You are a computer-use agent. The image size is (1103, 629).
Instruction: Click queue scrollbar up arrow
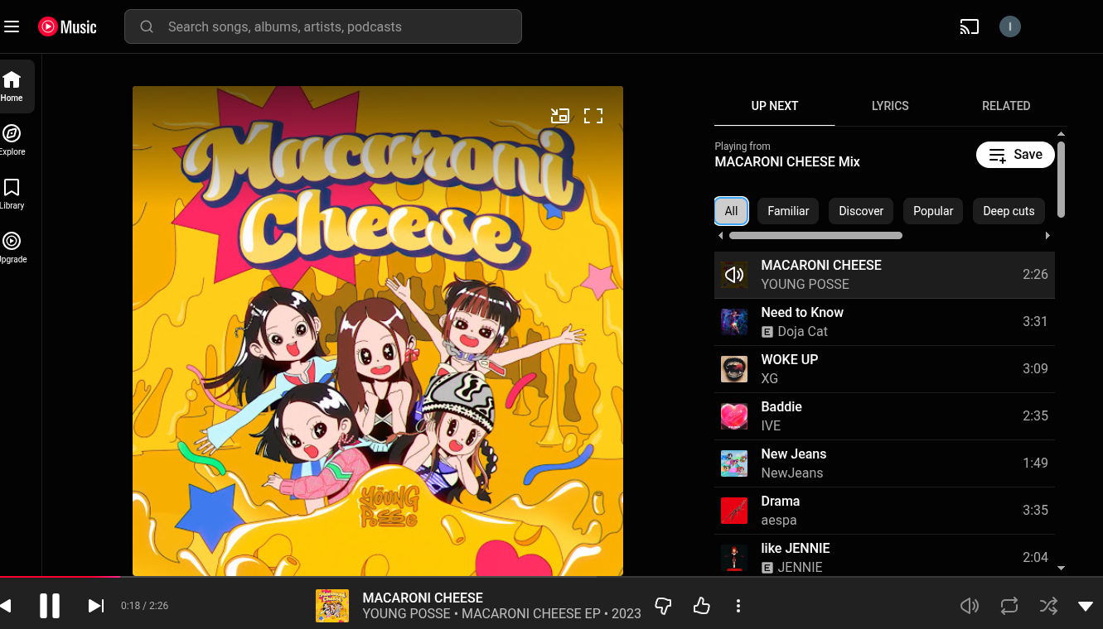click(x=1062, y=133)
